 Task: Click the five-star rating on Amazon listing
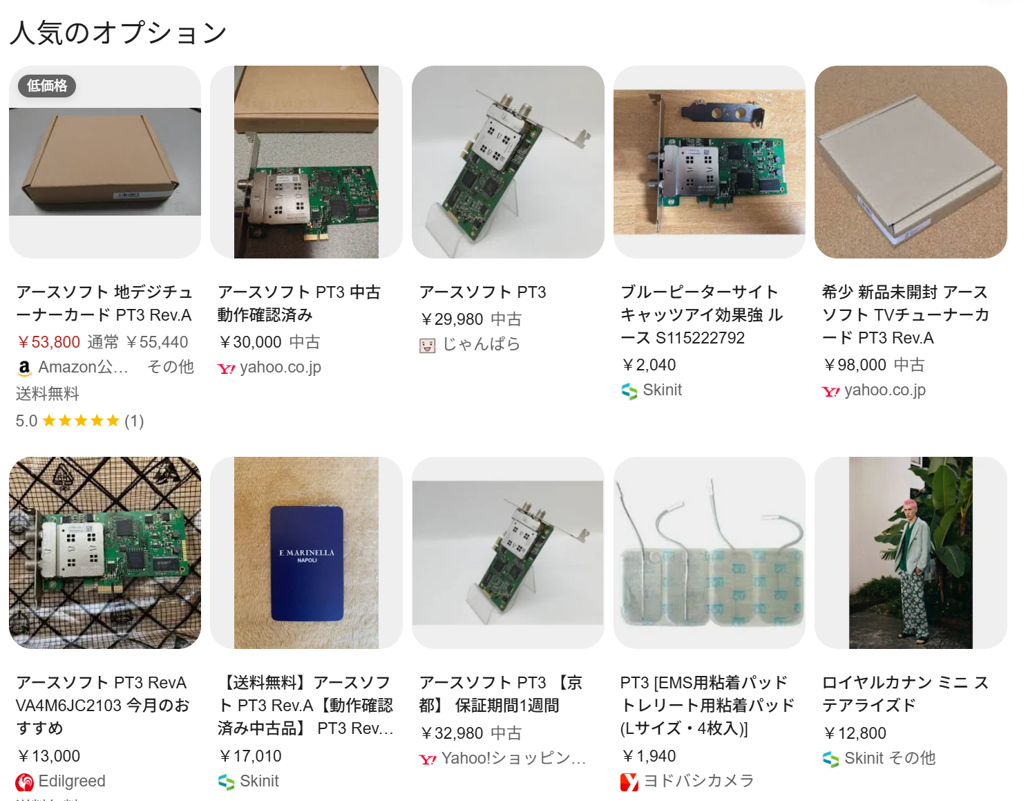(x=81, y=421)
